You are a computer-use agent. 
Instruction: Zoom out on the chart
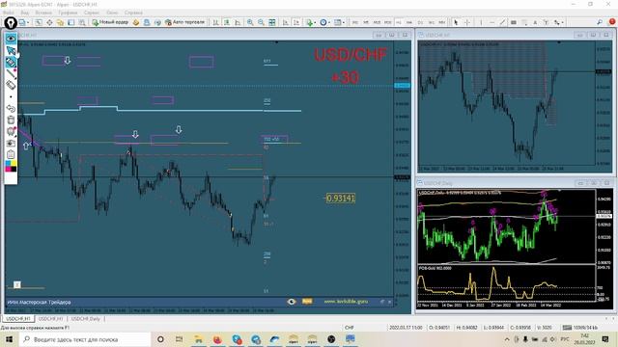tap(261, 22)
